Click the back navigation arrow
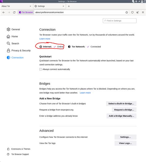The image size is (146, 162). [4, 12]
